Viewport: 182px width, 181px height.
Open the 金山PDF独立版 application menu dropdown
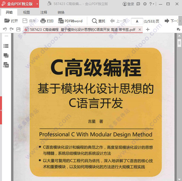(37, 4)
